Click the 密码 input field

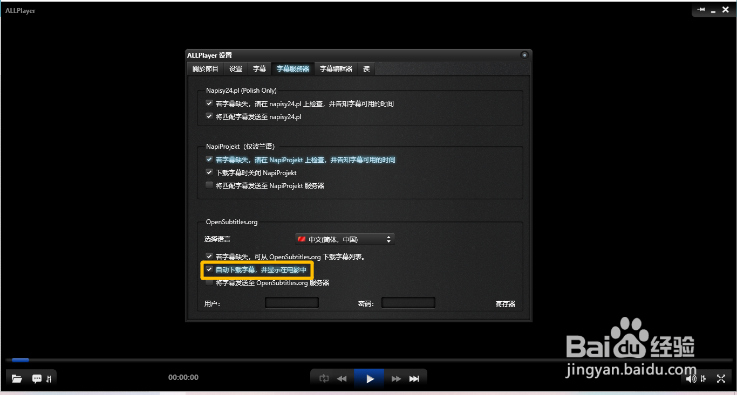click(x=408, y=303)
